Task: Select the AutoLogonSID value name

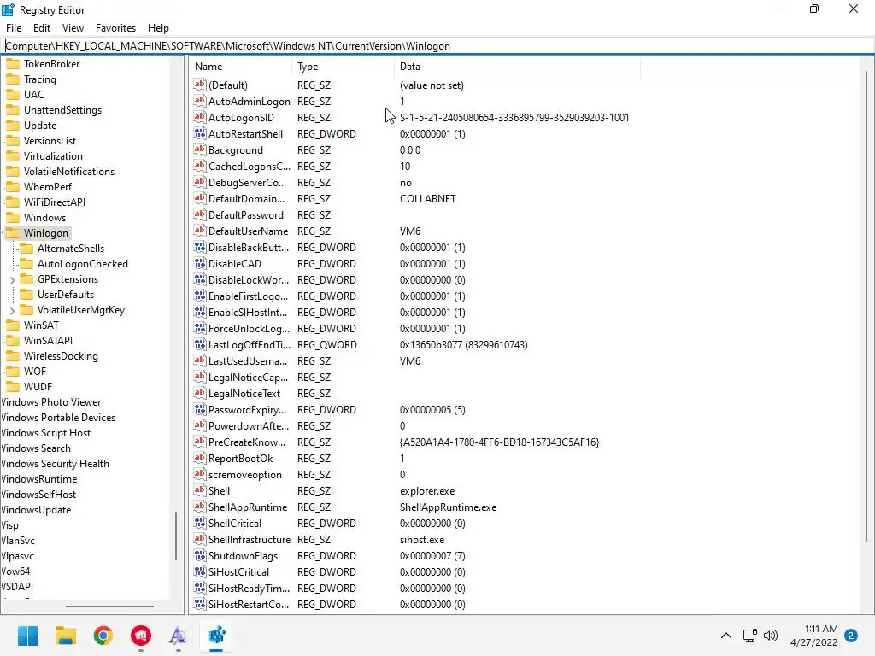Action: pyautogui.click(x=241, y=118)
